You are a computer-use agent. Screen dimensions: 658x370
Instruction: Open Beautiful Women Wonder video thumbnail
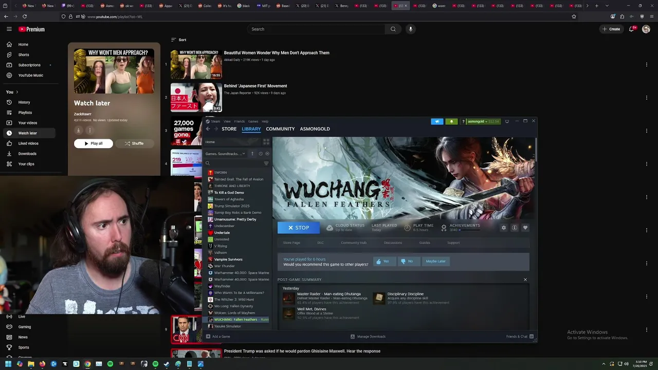click(x=196, y=64)
